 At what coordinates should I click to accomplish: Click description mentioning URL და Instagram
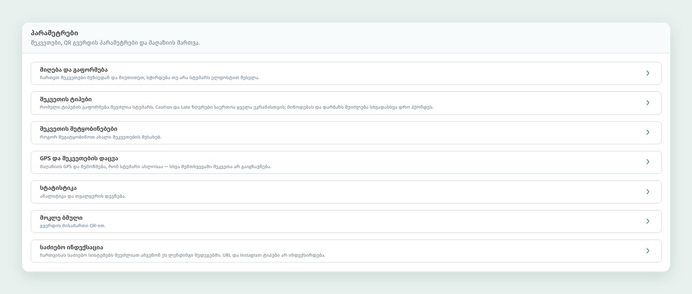183,256
